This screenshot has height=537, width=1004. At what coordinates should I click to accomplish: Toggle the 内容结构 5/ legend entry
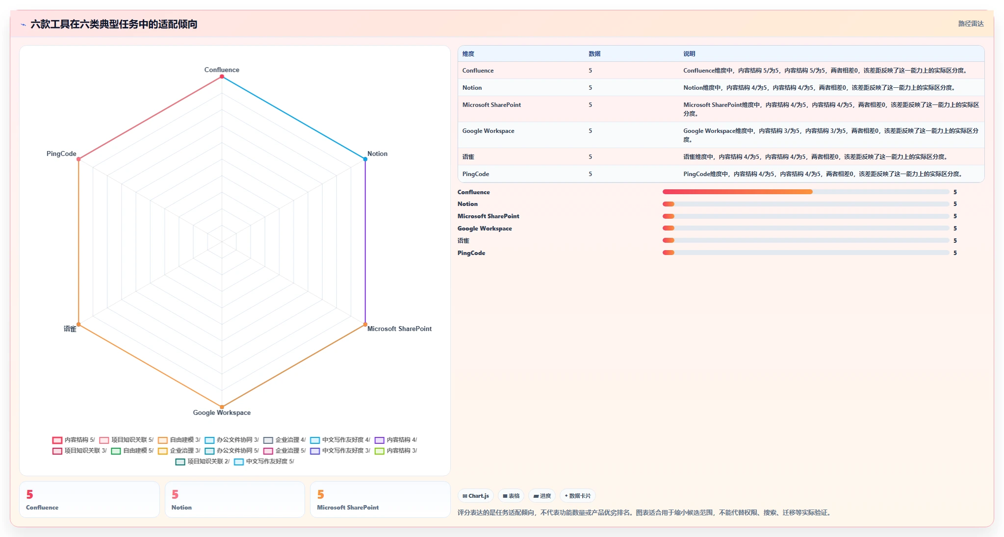click(x=74, y=440)
